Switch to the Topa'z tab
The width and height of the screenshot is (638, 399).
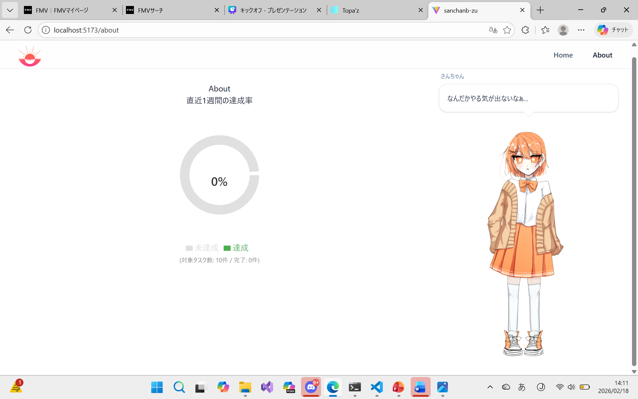point(372,10)
